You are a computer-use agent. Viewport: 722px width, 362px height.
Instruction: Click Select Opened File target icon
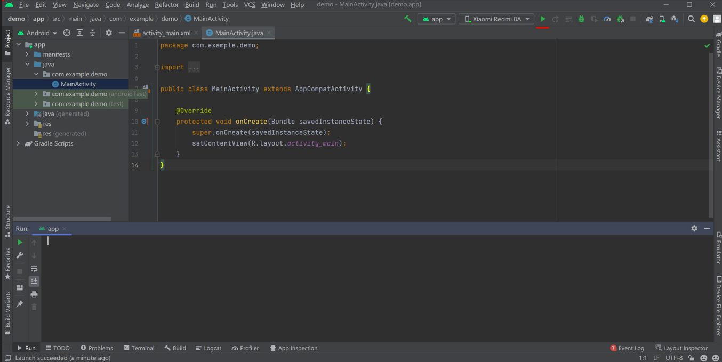pyautogui.click(x=67, y=33)
